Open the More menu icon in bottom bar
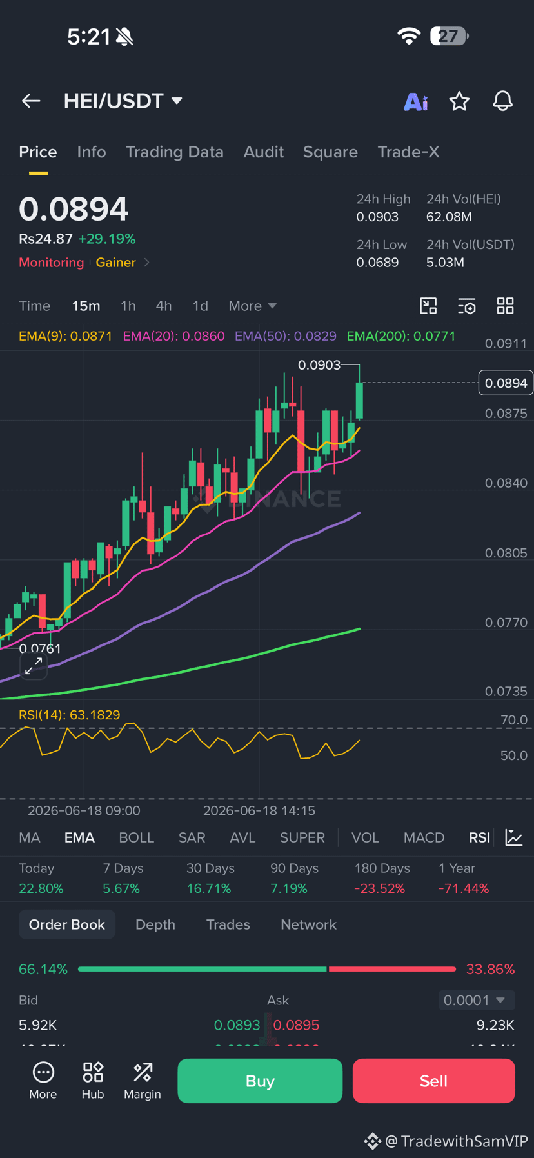Screen dimensions: 534x1158 click(x=43, y=1081)
